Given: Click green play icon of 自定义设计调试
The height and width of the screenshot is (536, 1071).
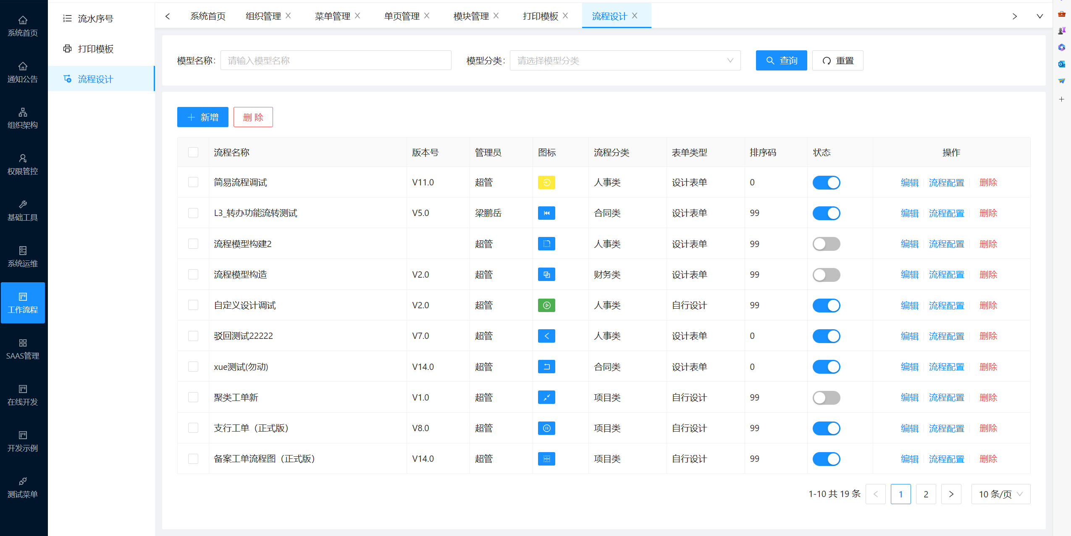Looking at the screenshot, I should pos(546,305).
